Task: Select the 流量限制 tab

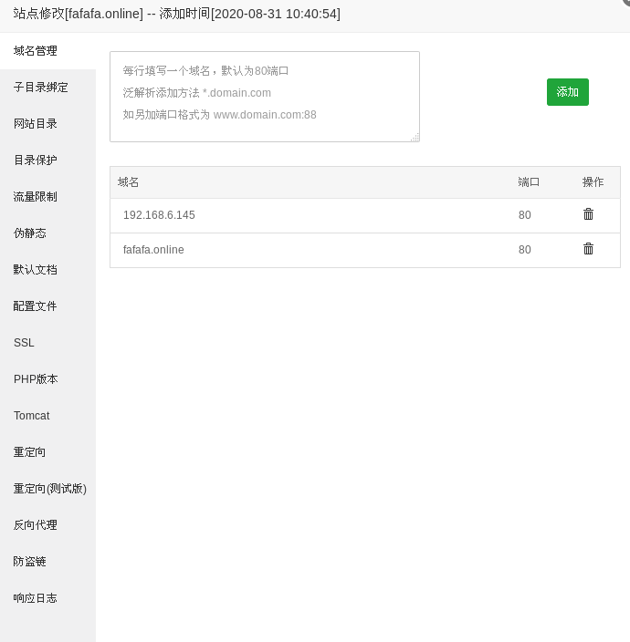Action: coord(47,197)
